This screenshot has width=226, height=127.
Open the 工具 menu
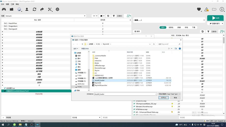point(12,4)
